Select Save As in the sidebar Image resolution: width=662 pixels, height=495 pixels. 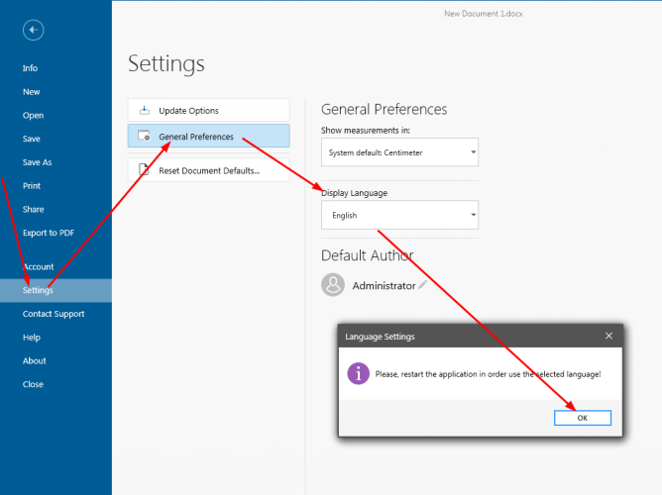click(37, 162)
